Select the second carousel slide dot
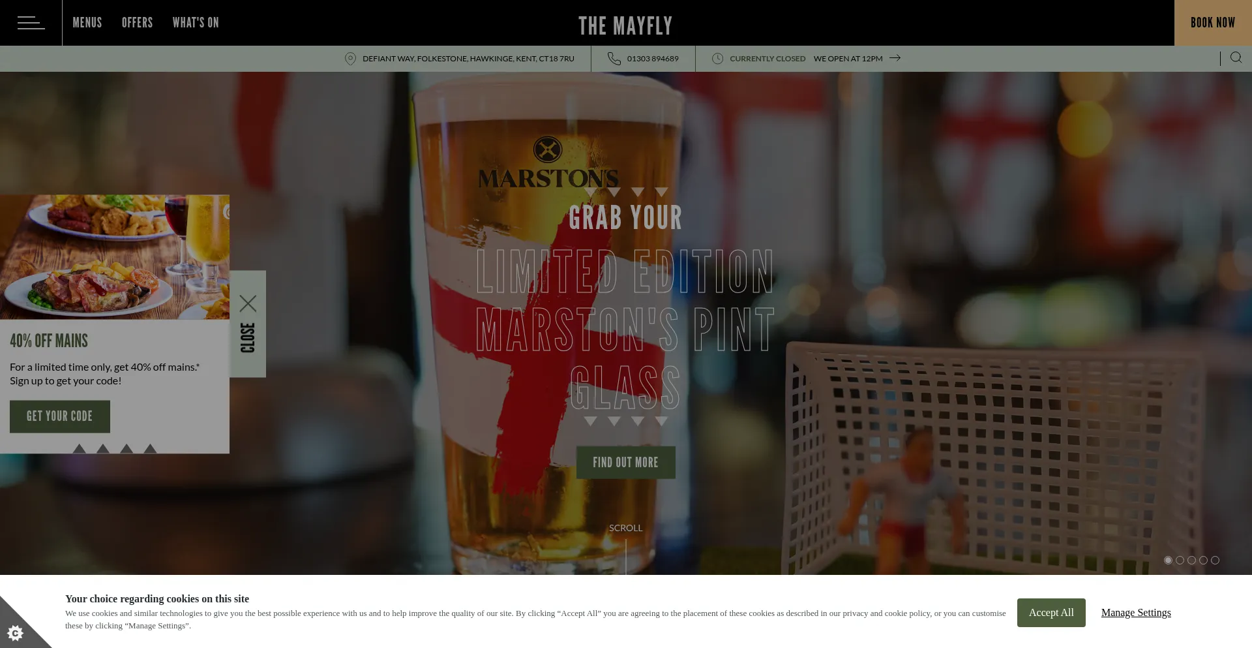1252x648 pixels. pyautogui.click(x=1180, y=560)
